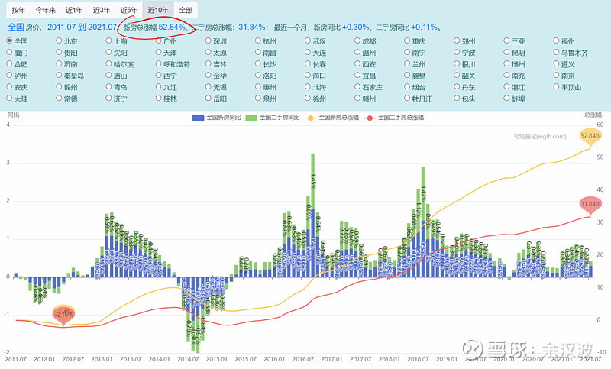Click the 31.84% red pin marker
611x369 pixels.
pyautogui.click(x=590, y=204)
